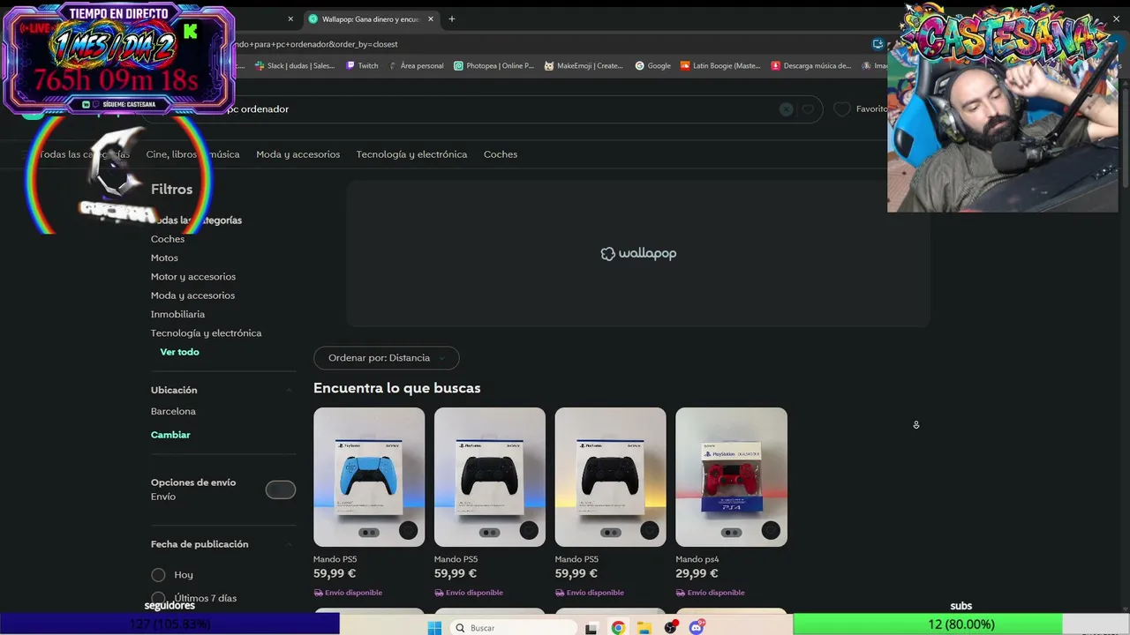Click Cambiar to change location
The width and height of the screenshot is (1130, 635).
click(x=170, y=435)
